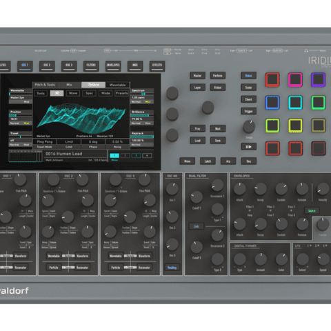Click the Master button

click(197, 75)
